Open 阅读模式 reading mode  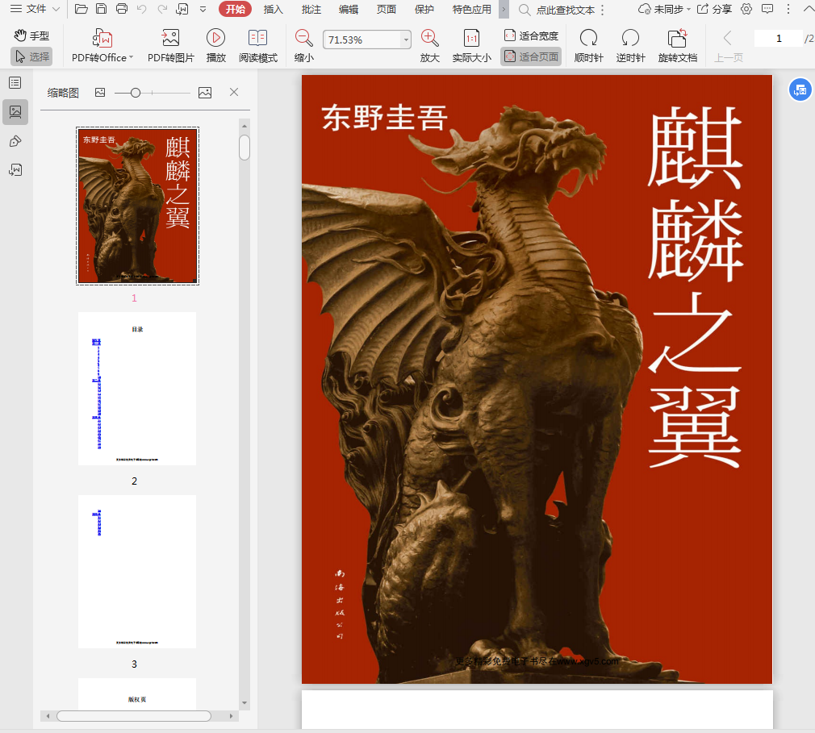click(257, 38)
